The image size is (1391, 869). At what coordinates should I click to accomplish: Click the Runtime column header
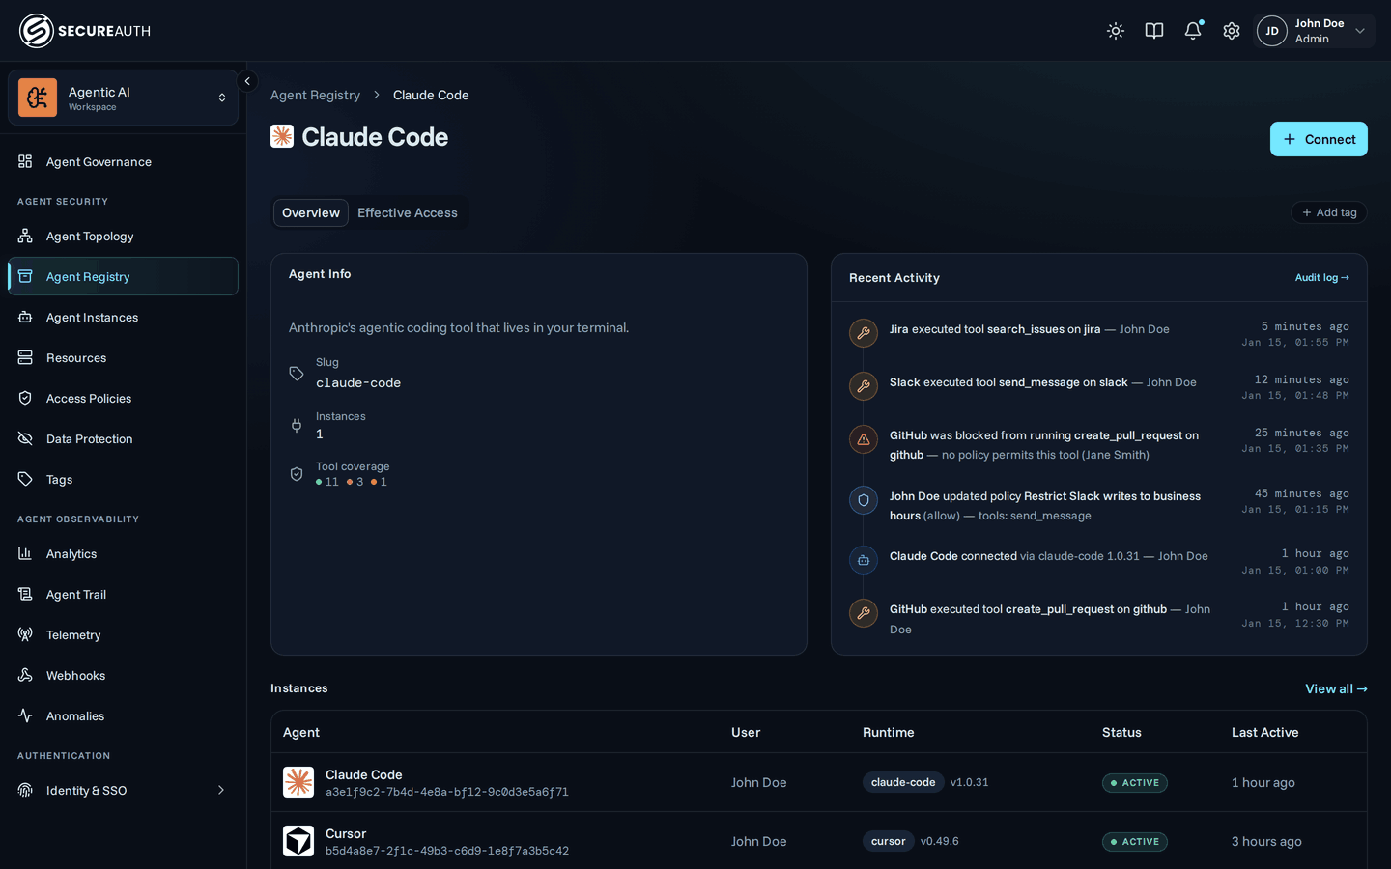coord(888,733)
